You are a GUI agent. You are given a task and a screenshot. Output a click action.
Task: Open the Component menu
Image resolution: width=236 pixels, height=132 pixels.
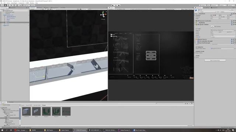tap(21, 3)
